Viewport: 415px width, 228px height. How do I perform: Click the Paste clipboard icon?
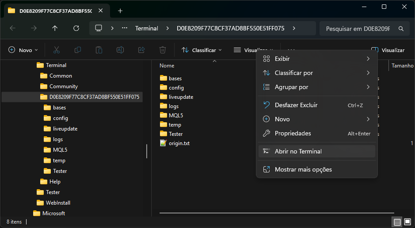point(99,50)
